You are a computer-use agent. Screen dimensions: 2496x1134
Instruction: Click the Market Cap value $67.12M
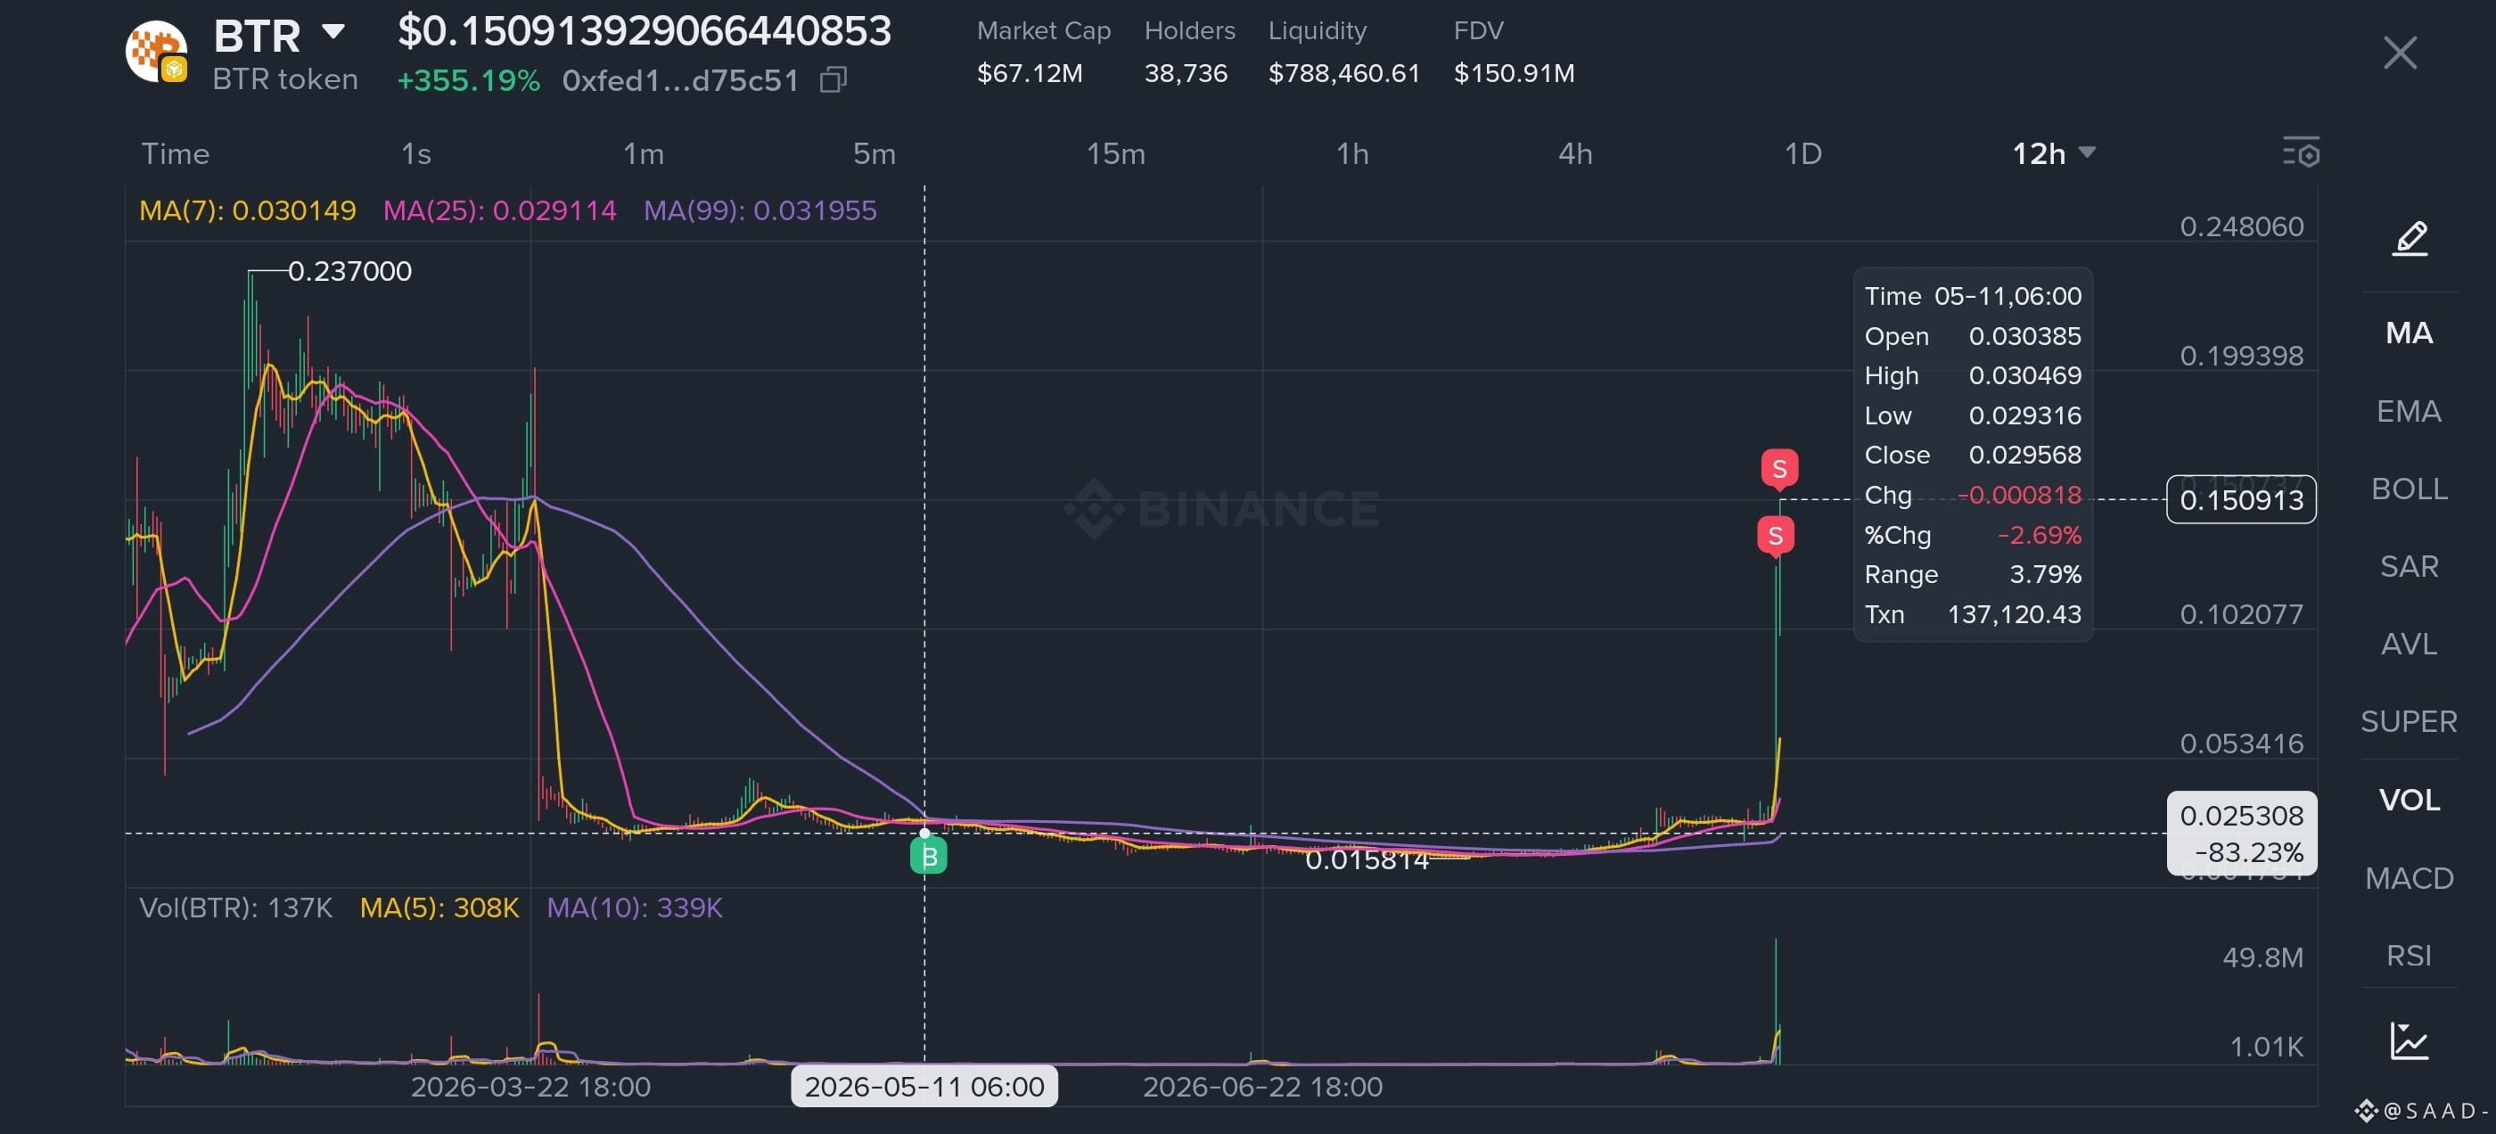(x=1029, y=73)
